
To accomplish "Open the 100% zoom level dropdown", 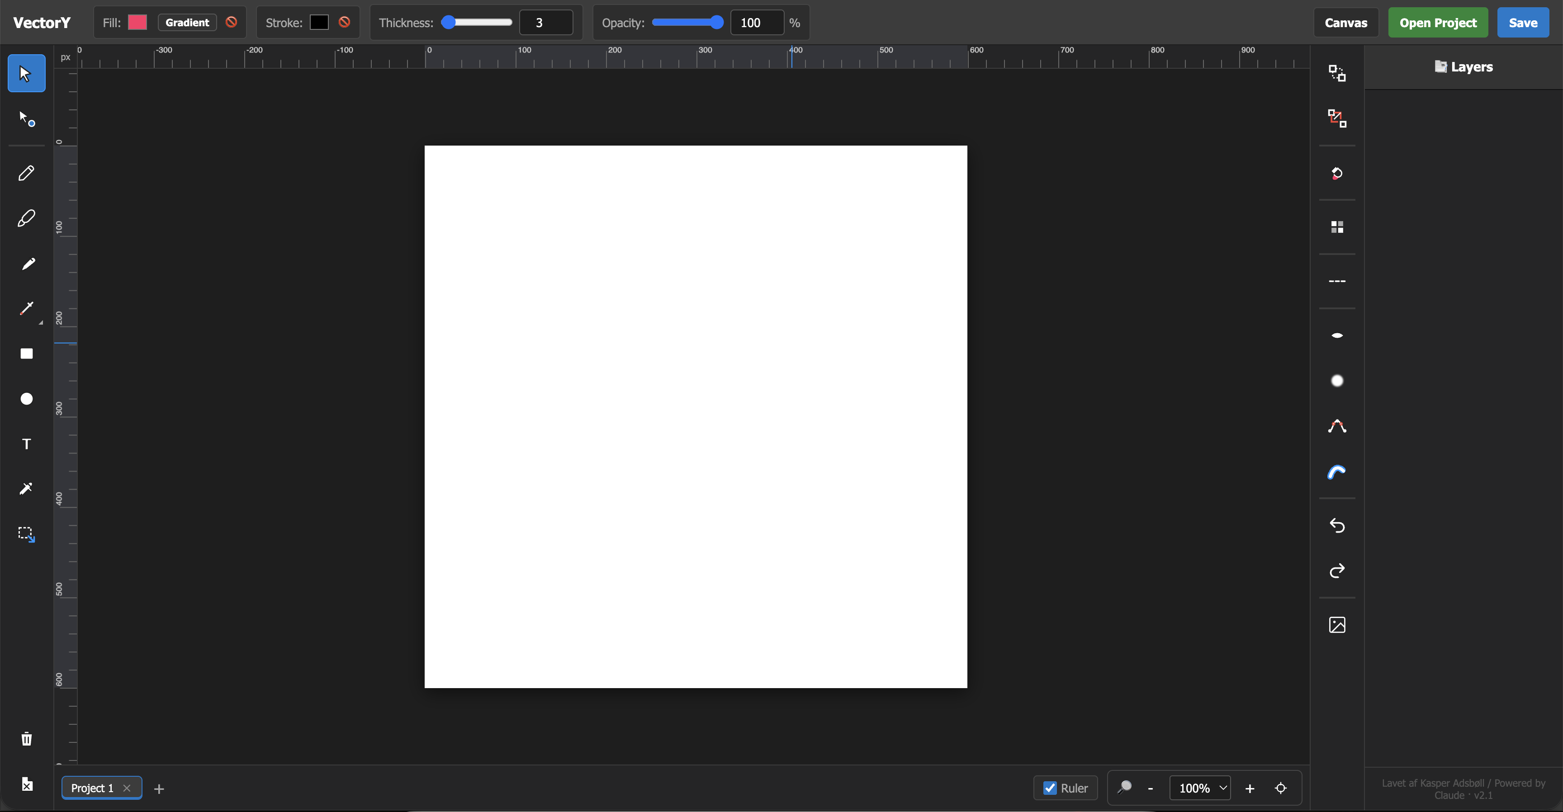I will click(x=1199, y=788).
